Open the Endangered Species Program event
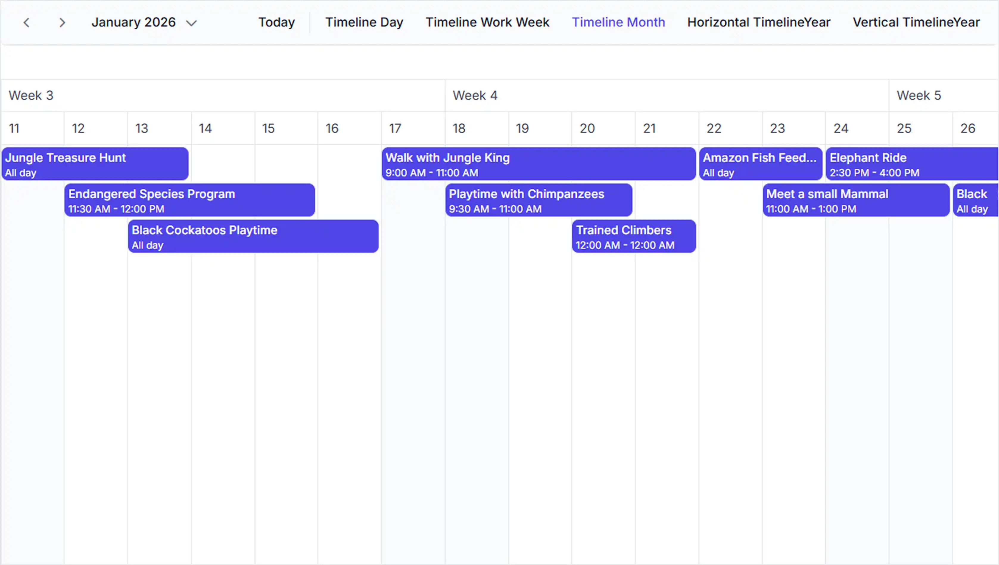This screenshot has height=565, width=999. (x=190, y=200)
